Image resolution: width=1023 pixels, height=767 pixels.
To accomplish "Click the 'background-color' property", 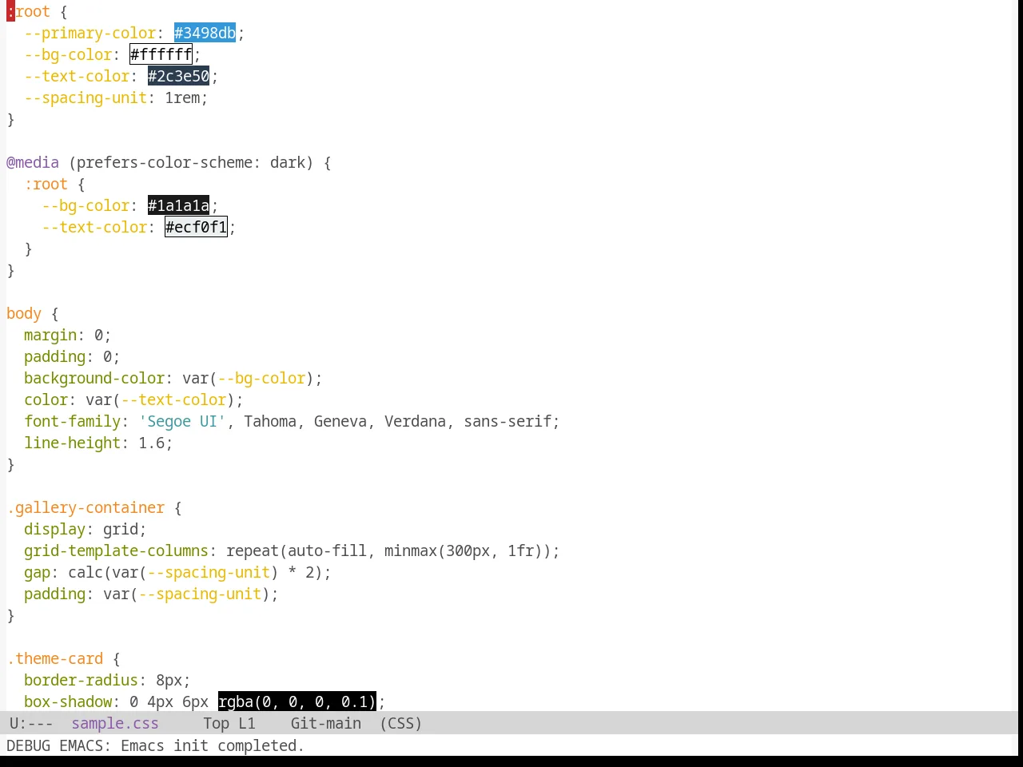I will tap(94, 378).
